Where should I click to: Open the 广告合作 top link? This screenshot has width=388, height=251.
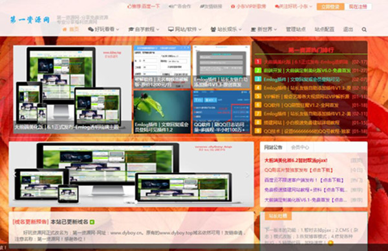click(x=180, y=6)
